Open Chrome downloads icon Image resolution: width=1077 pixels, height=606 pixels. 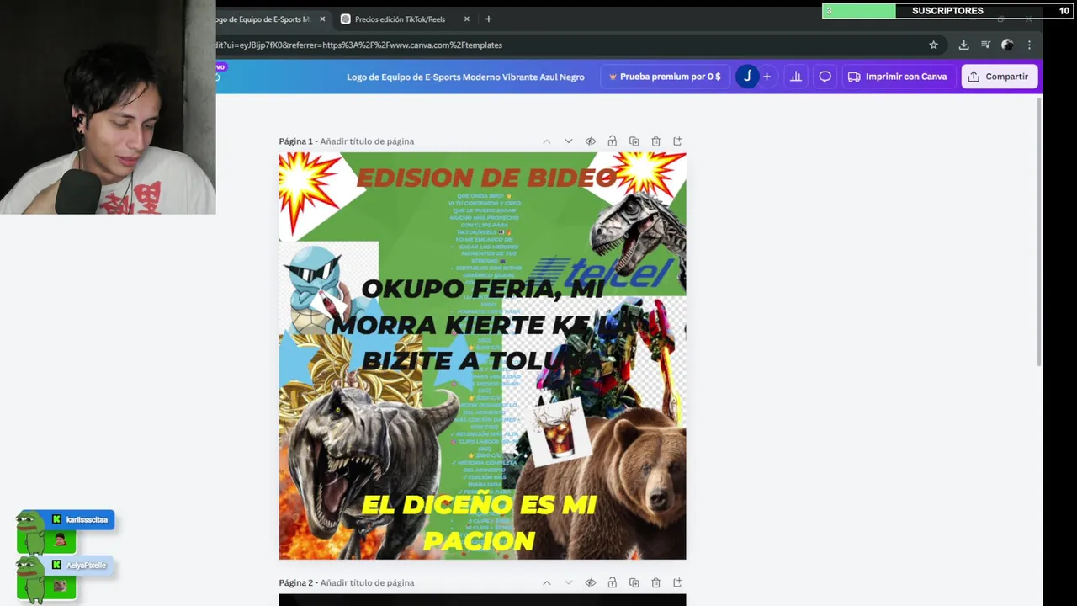click(963, 45)
